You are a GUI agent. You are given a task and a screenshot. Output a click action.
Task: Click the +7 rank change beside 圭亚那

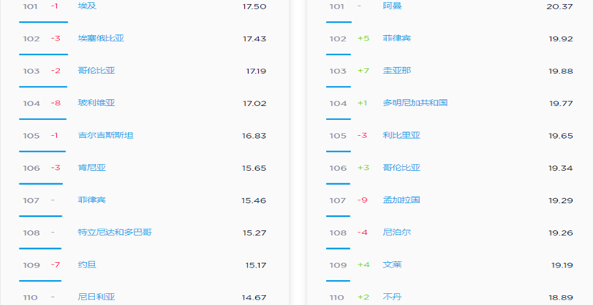coord(364,71)
